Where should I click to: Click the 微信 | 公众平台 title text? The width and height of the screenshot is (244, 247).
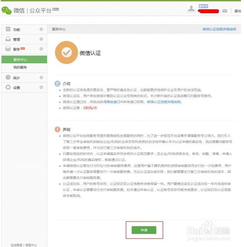[x=32, y=10]
